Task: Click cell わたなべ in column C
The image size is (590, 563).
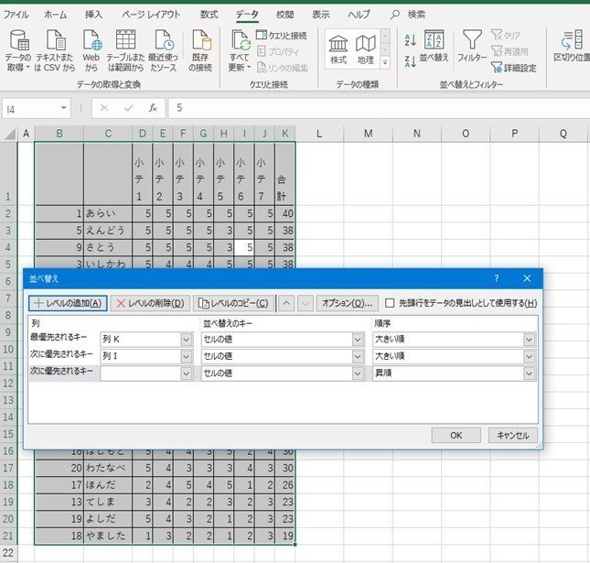Action: coord(108,468)
